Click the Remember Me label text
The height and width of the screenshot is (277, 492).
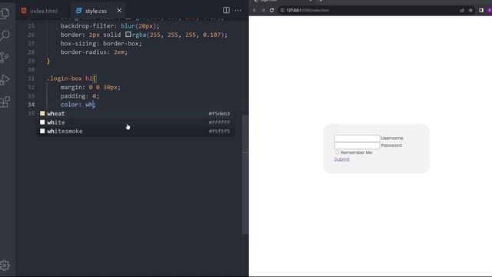pos(357,152)
